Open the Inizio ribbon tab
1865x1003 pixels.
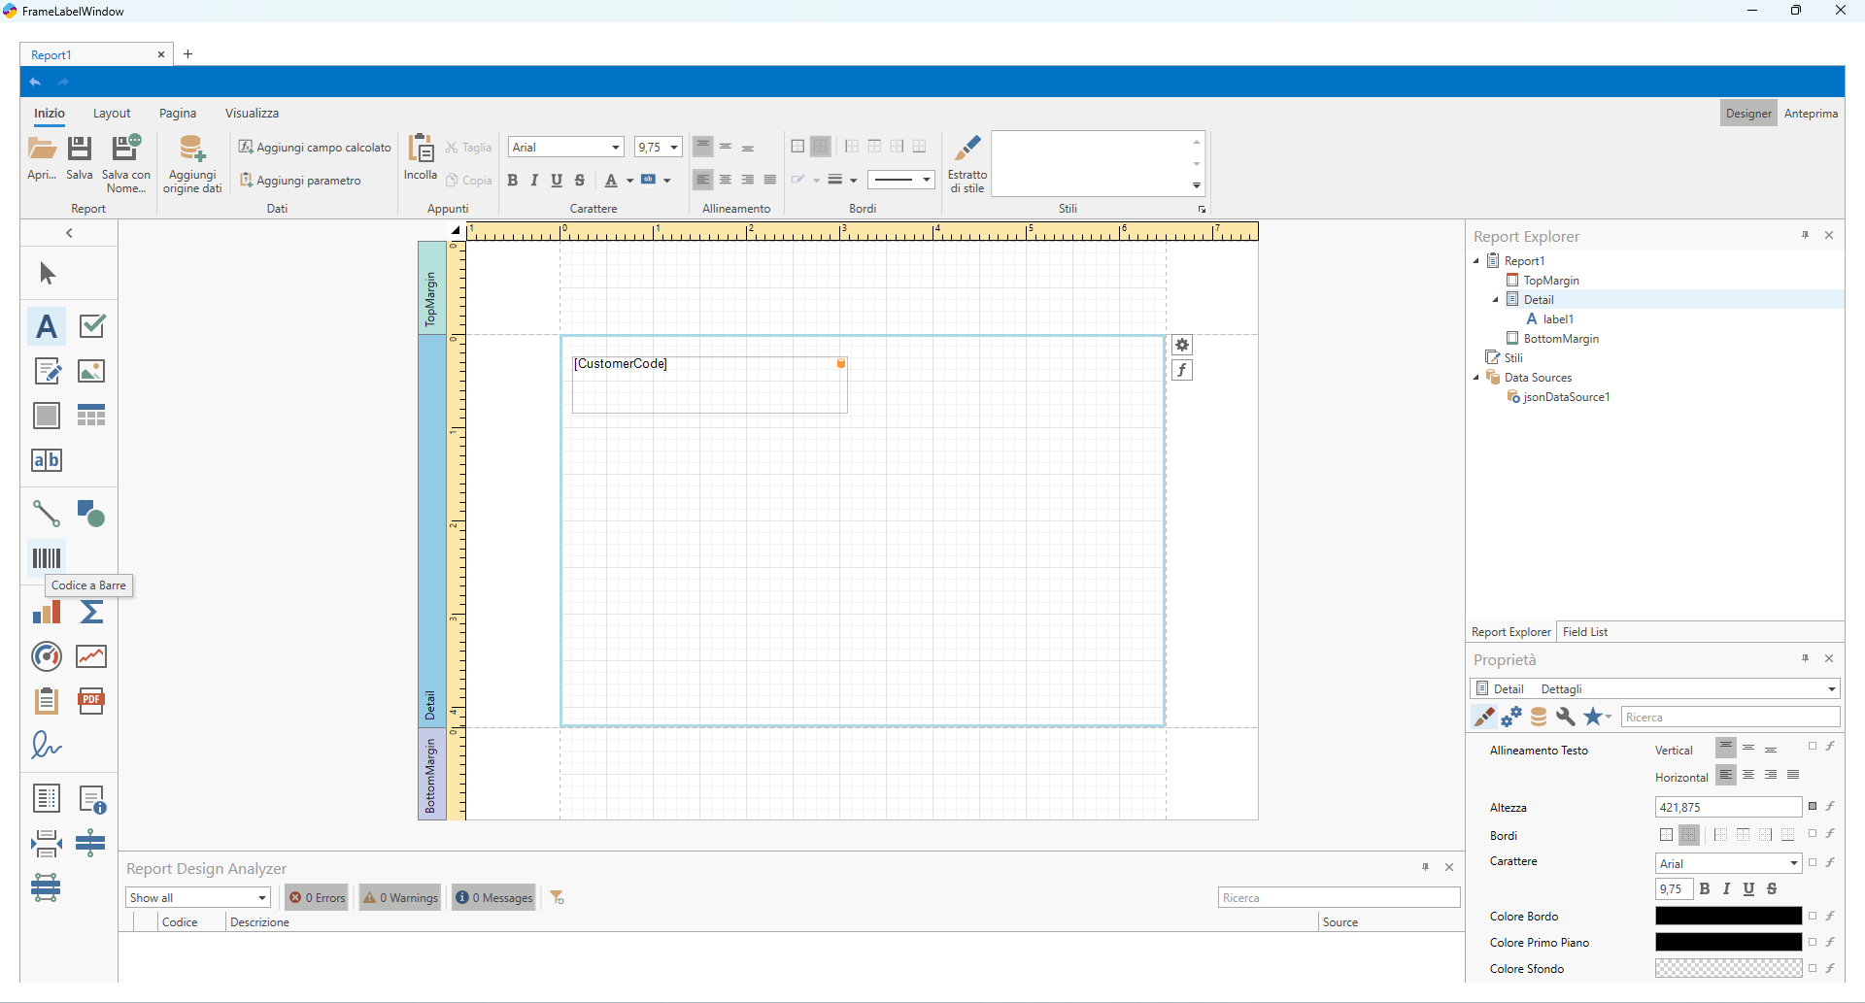point(50,114)
